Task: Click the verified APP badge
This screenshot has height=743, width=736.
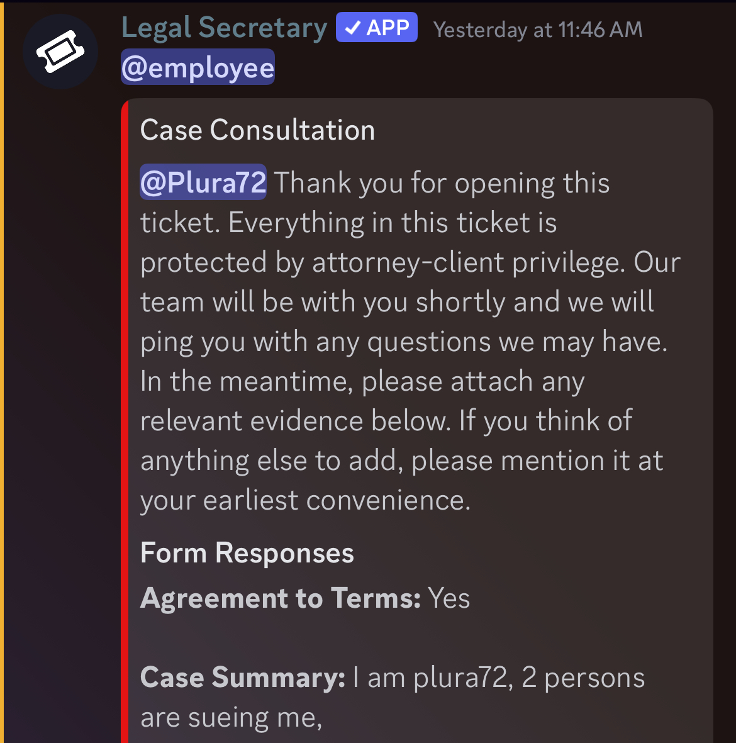Action: (x=376, y=28)
